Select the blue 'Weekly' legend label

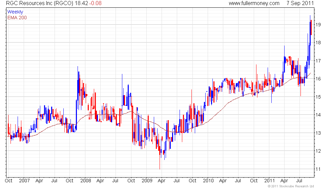click(15, 12)
